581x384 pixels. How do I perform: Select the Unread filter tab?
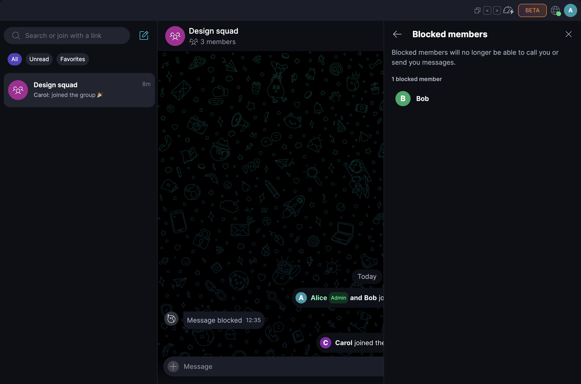tap(39, 59)
